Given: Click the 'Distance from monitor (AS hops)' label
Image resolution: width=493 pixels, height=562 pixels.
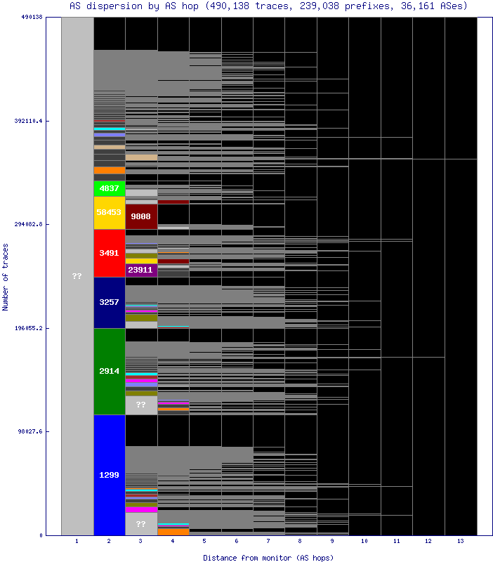Looking at the screenshot, I should click(268, 557).
